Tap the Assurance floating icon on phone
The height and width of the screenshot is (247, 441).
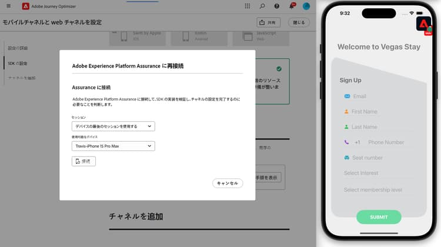423,25
